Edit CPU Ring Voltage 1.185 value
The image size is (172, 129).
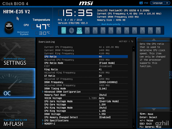(x=102, y=111)
